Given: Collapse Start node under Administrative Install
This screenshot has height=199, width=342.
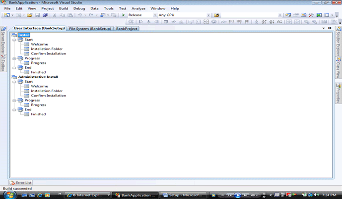Looking at the screenshot, I should (x=14, y=82).
